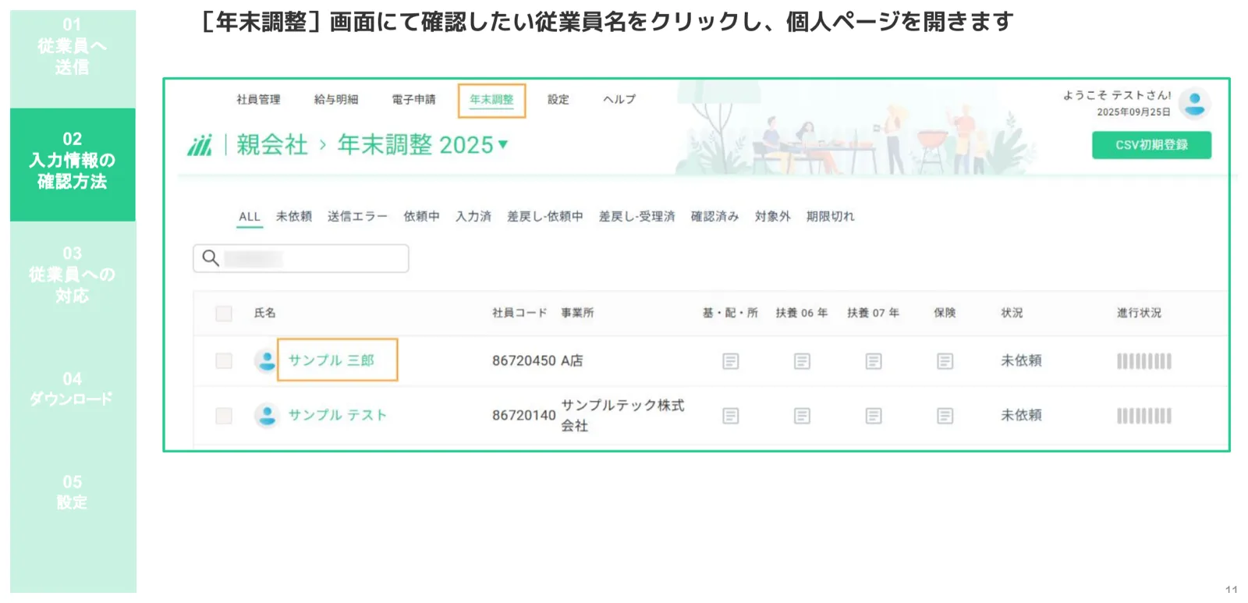The height and width of the screenshot is (603, 1248).
Task: Filter by 差戻し-受理済 tab
Action: tap(637, 217)
